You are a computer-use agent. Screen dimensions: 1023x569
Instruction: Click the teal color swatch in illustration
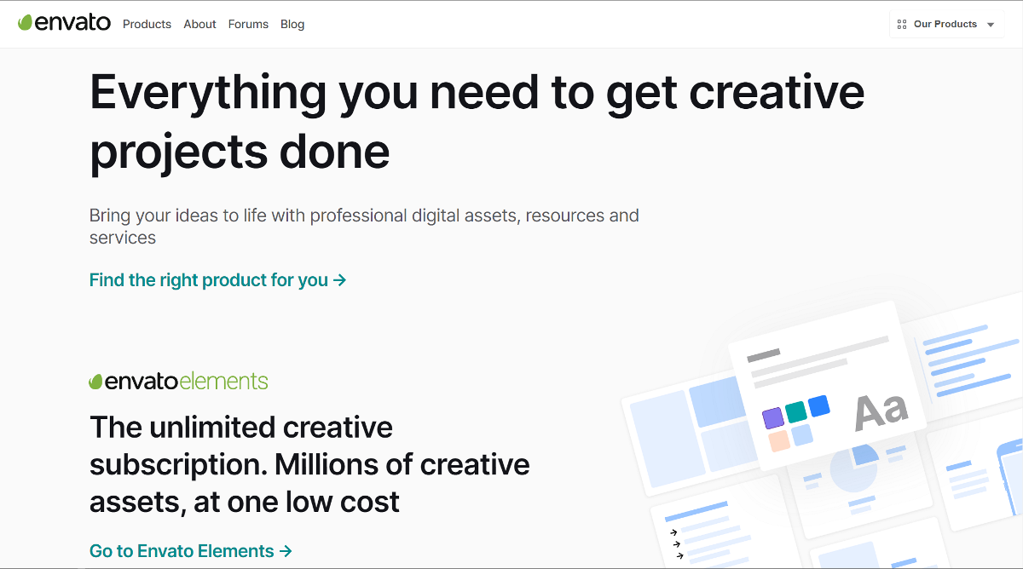(796, 412)
